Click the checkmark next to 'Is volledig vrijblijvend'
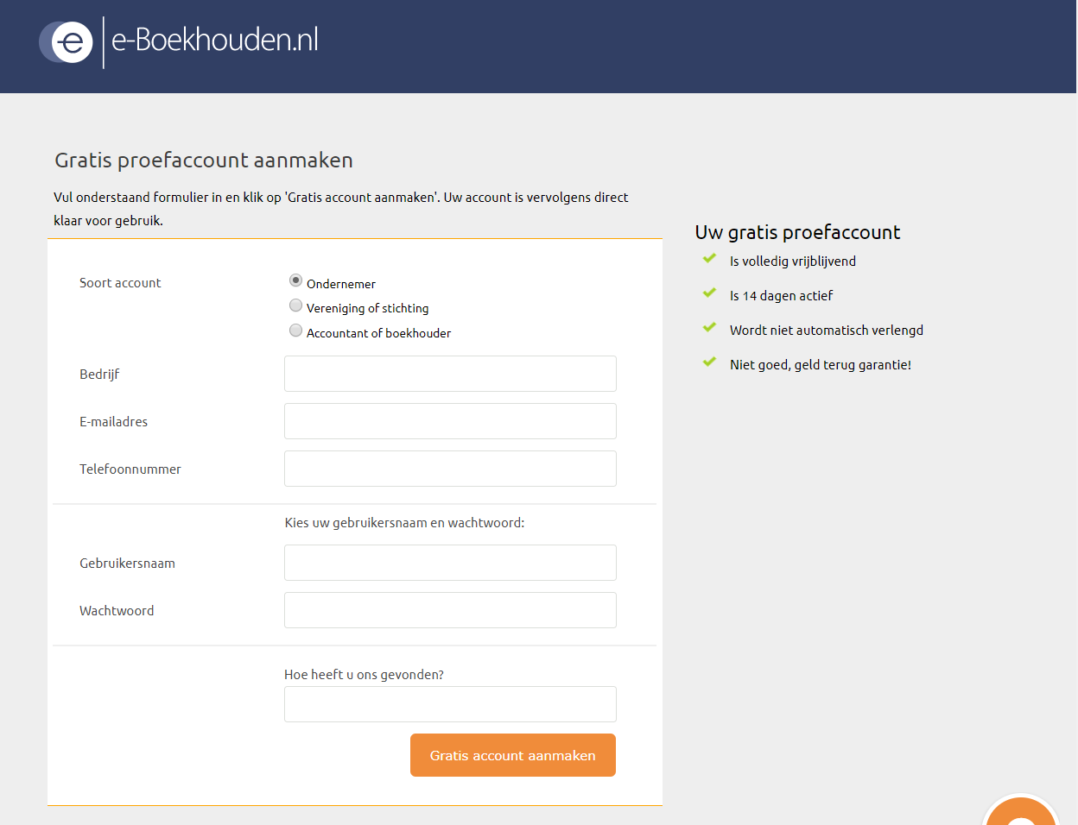The width and height of the screenshot is (1078, 825). tap(708, 259)
